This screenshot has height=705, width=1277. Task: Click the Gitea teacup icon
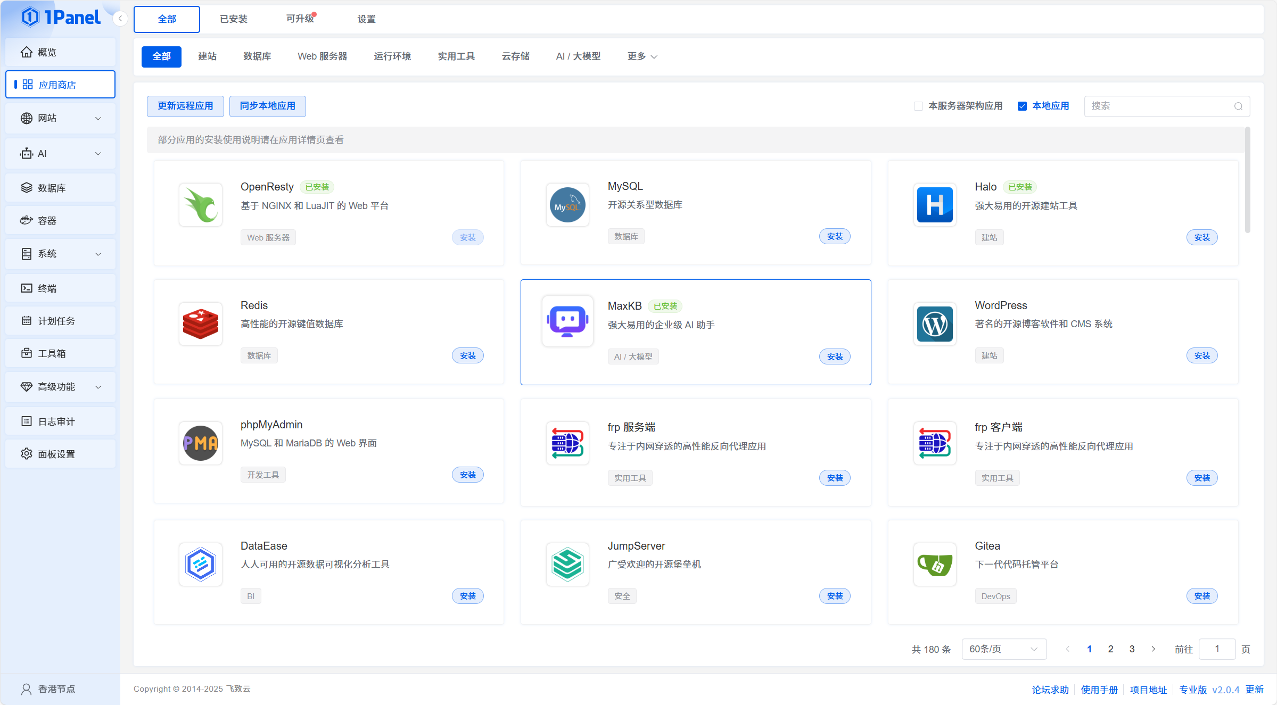[935, 565]
